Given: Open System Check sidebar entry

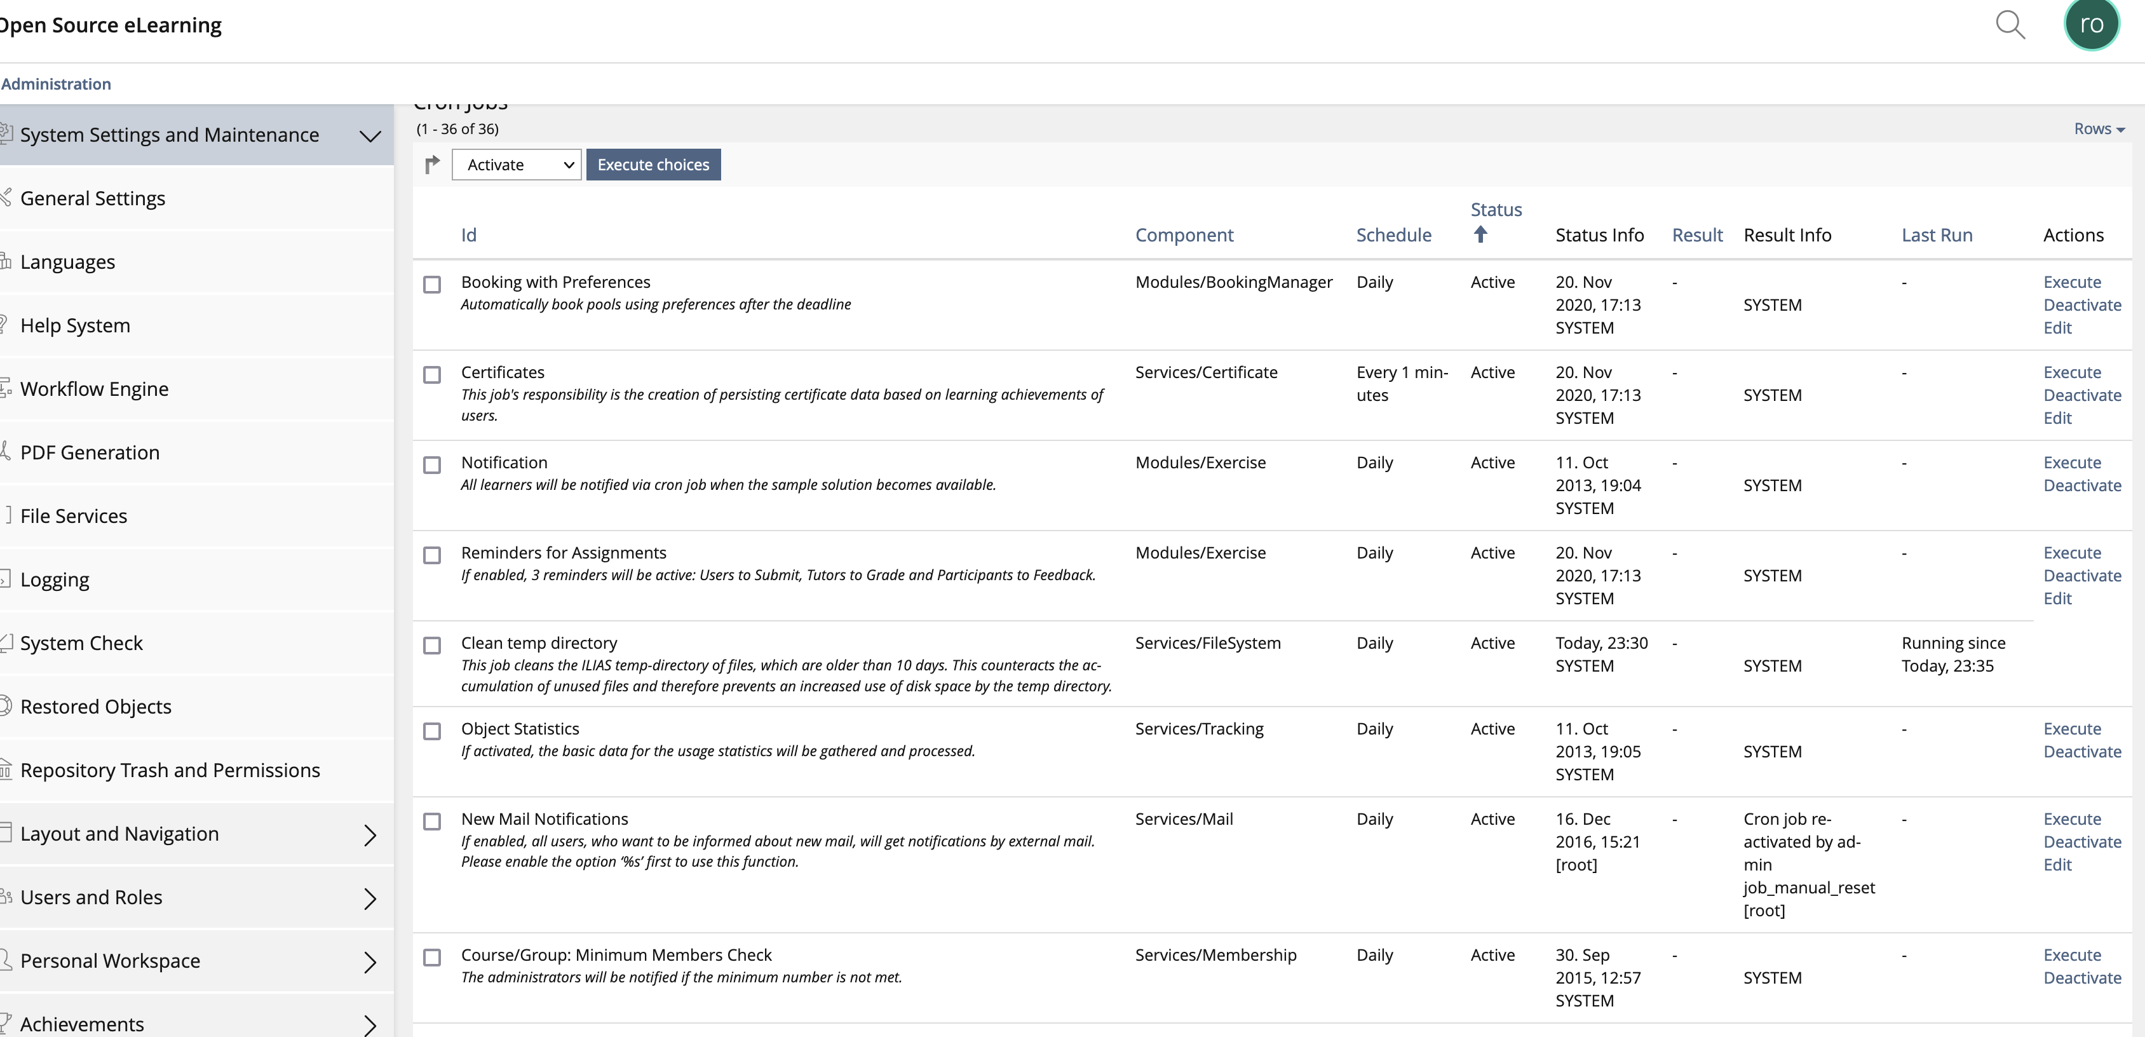Looking at the screenshot, I should tap(81, 643).
